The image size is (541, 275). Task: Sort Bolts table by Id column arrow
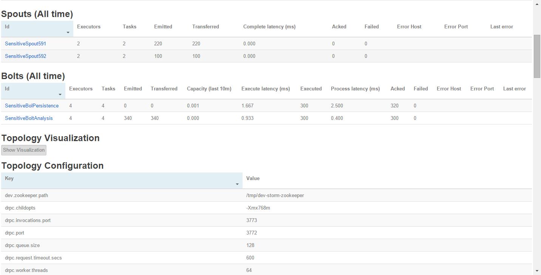tap(60, 95)
